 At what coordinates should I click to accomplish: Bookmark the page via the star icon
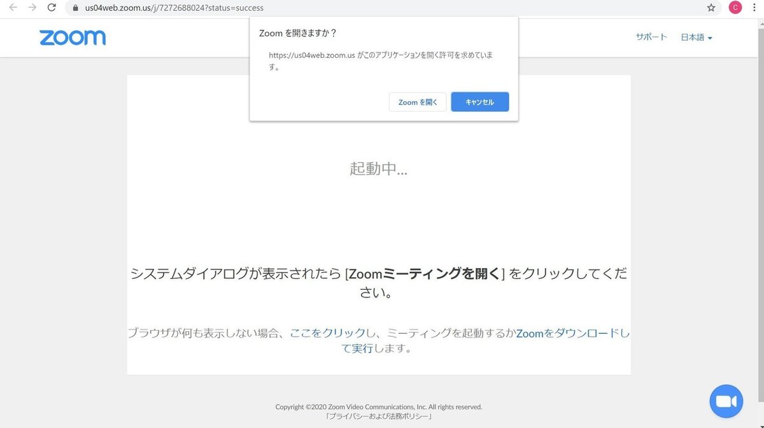pyautogui.click(x=711, y=8)
